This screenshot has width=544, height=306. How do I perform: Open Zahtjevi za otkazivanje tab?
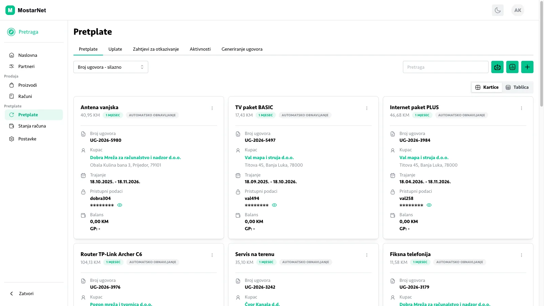pos(156,49)
